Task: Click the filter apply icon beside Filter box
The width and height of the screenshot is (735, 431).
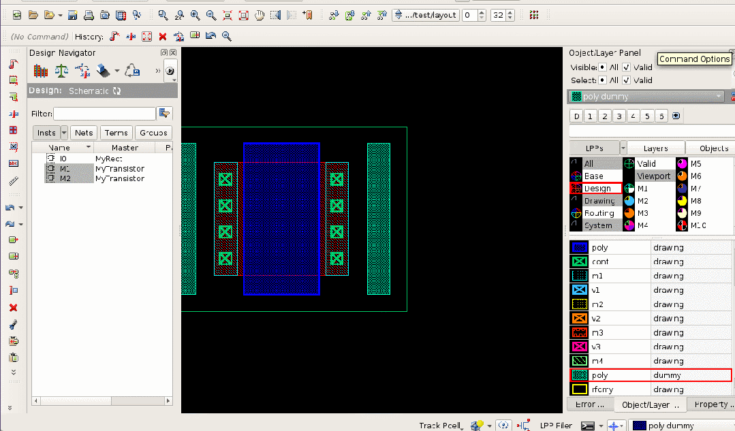Action: click(165, 114)
